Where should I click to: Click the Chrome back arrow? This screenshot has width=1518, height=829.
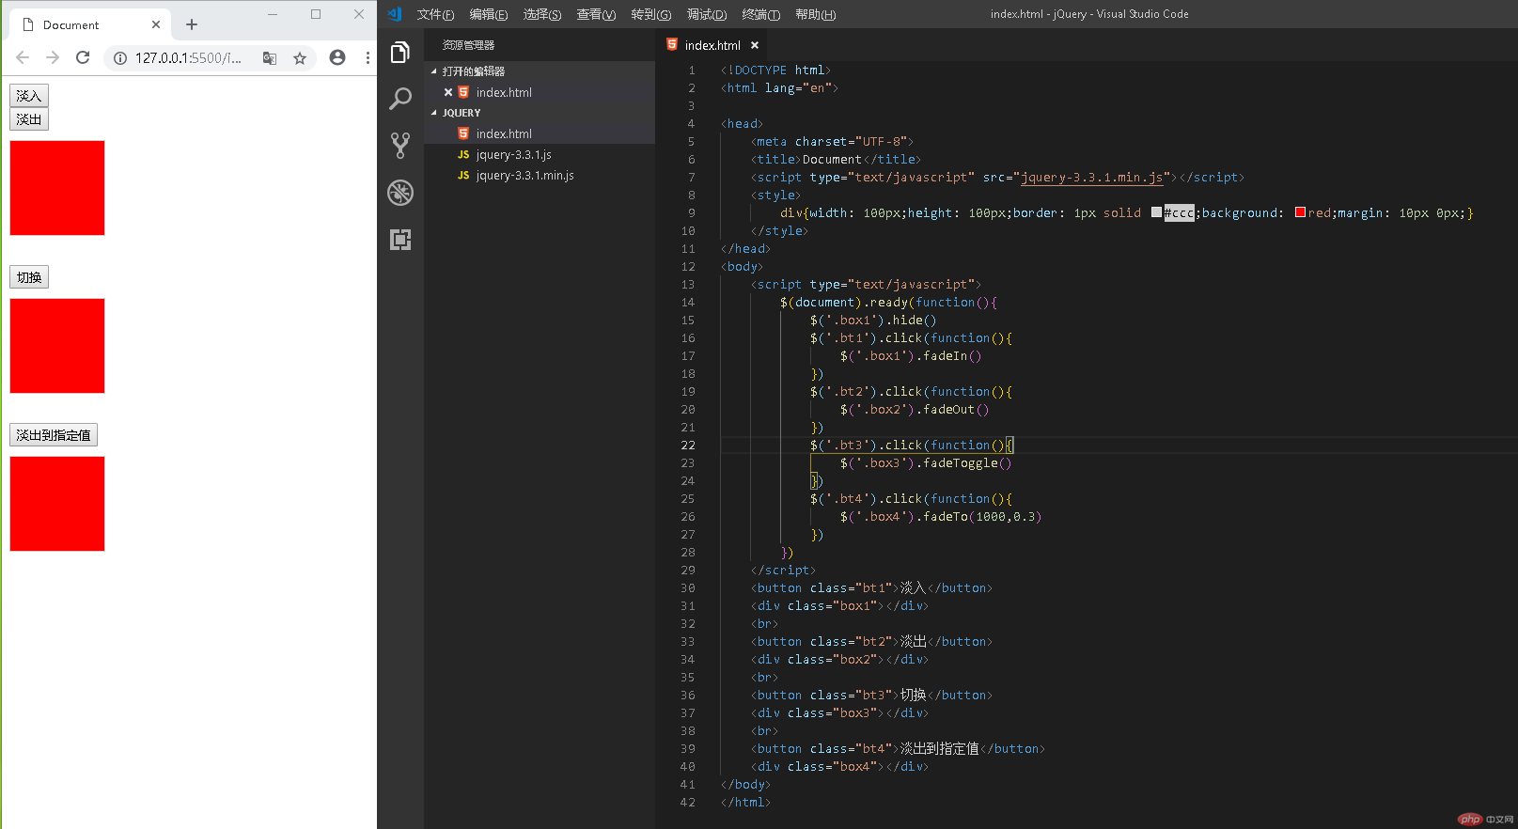[x=23, y=57]
